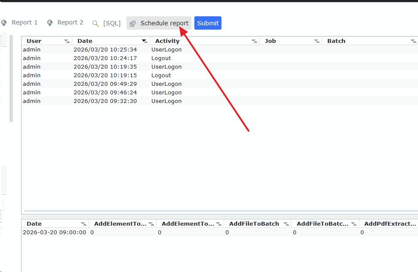
Task: Open the Batch column filter arrow
Action: (413, 41)
